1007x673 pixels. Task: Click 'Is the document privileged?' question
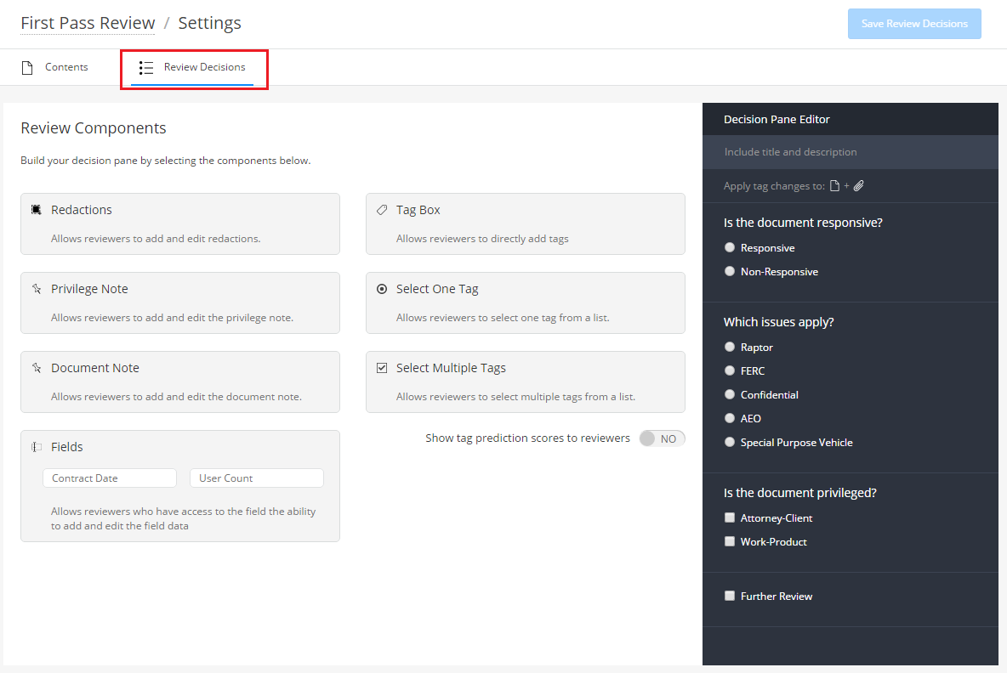(x=800, y=493)
